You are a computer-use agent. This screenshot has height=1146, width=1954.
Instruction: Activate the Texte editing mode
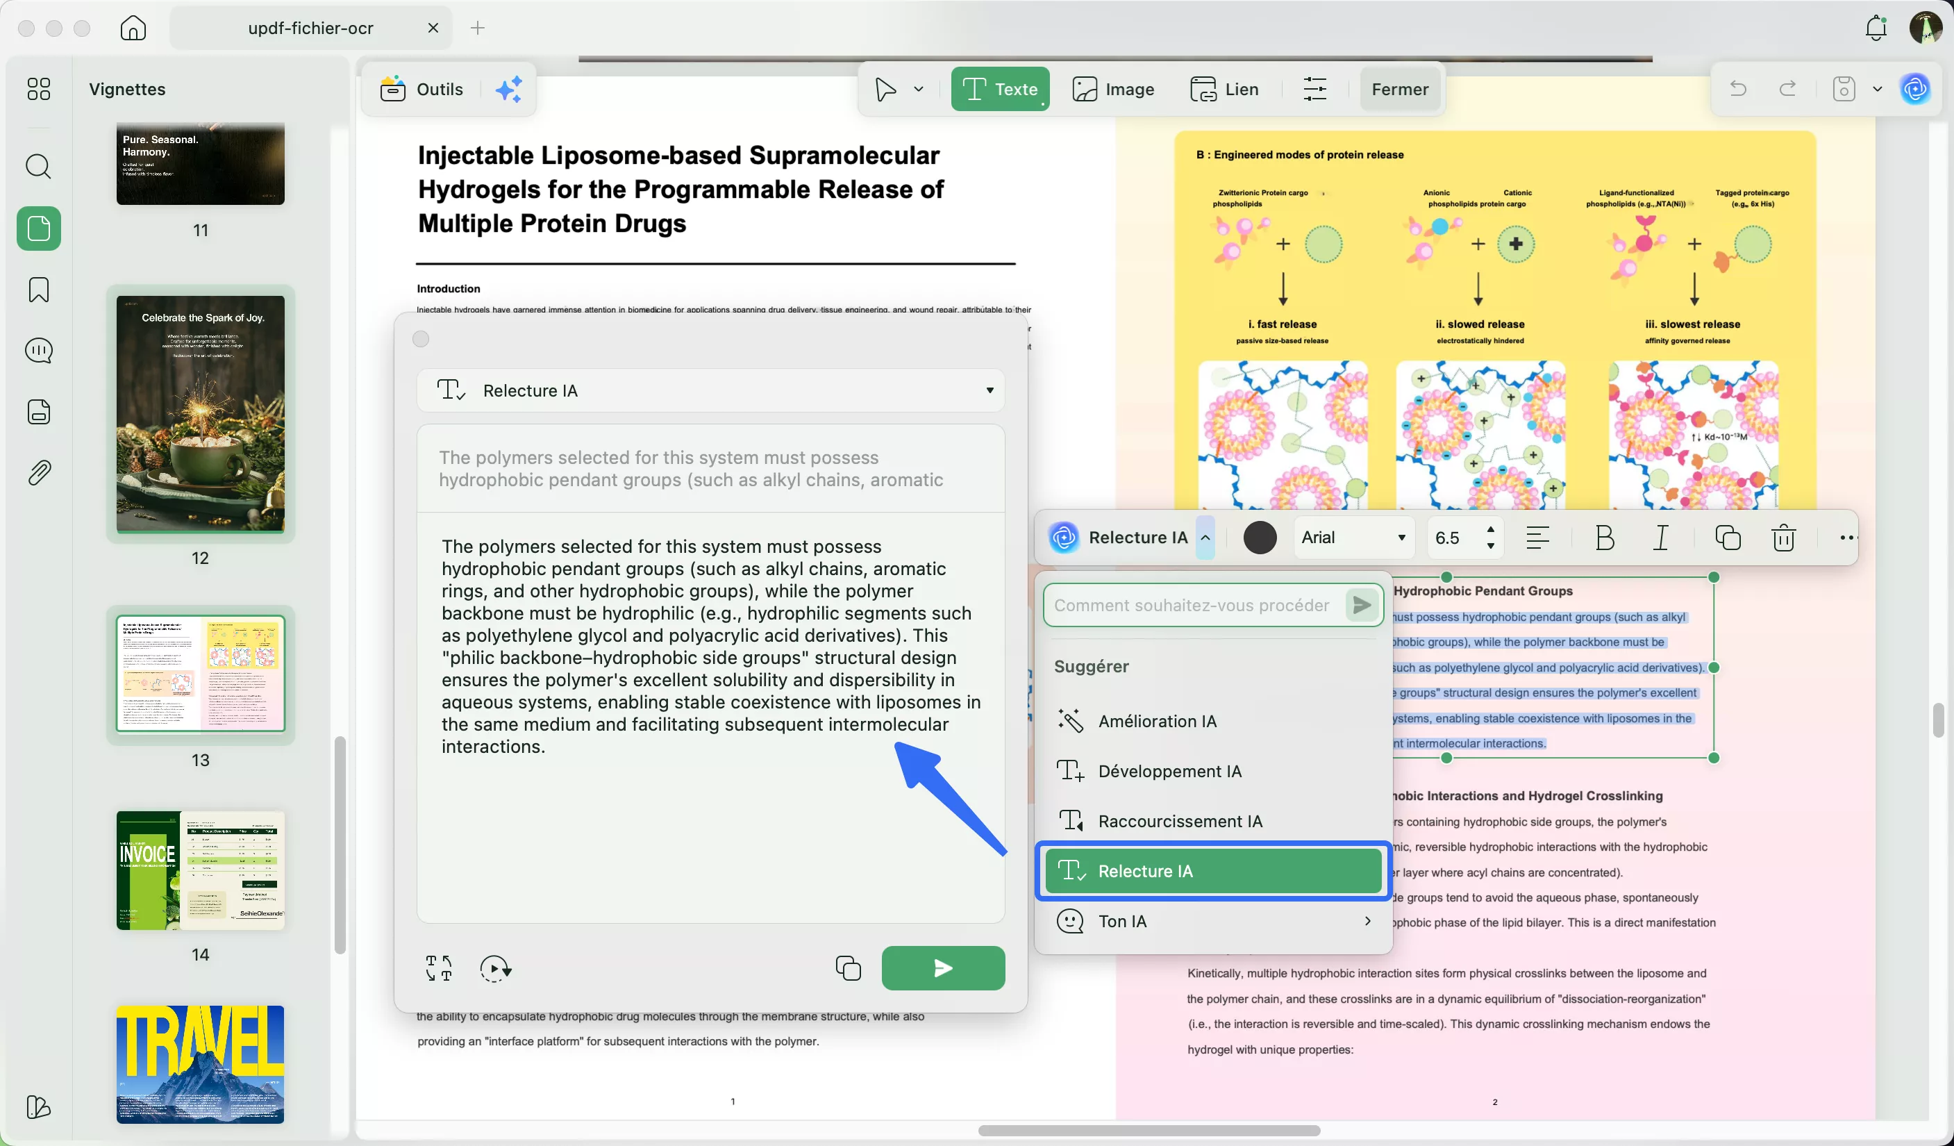pyautogui.click(x=999, y=89)
